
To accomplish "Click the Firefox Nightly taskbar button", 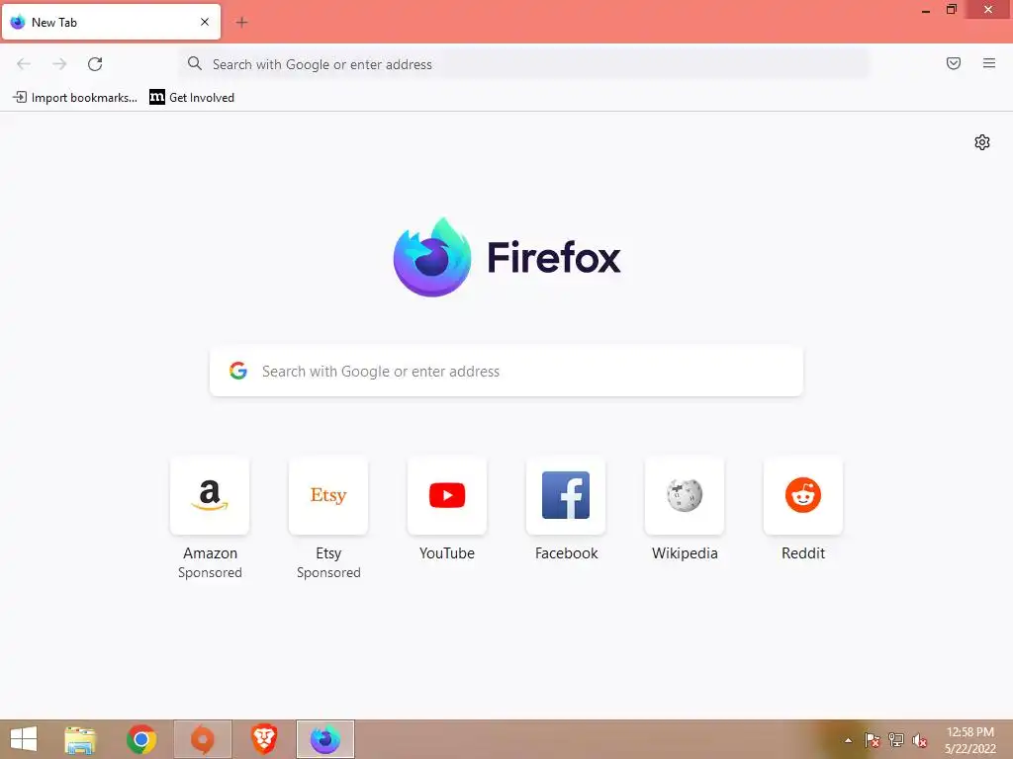I will (324, 739).
